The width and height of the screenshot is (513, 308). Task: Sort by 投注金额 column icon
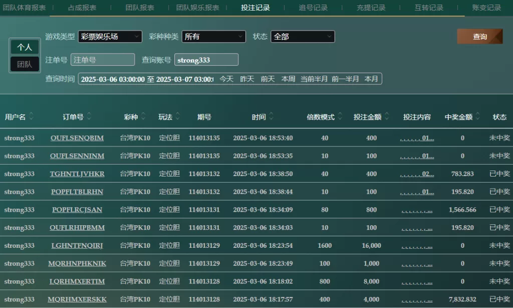click(387, 117)
